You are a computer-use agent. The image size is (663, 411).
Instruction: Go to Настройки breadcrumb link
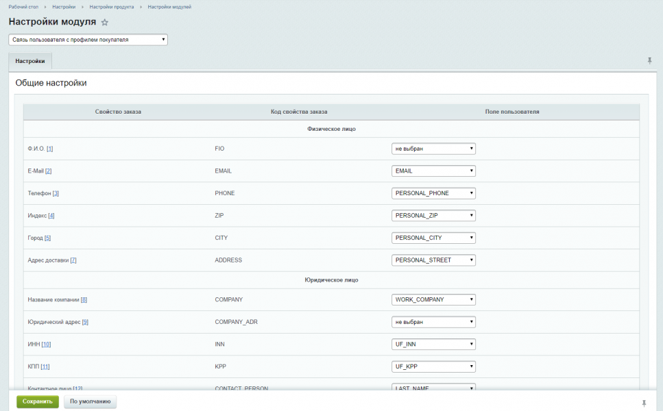(64, 7)
